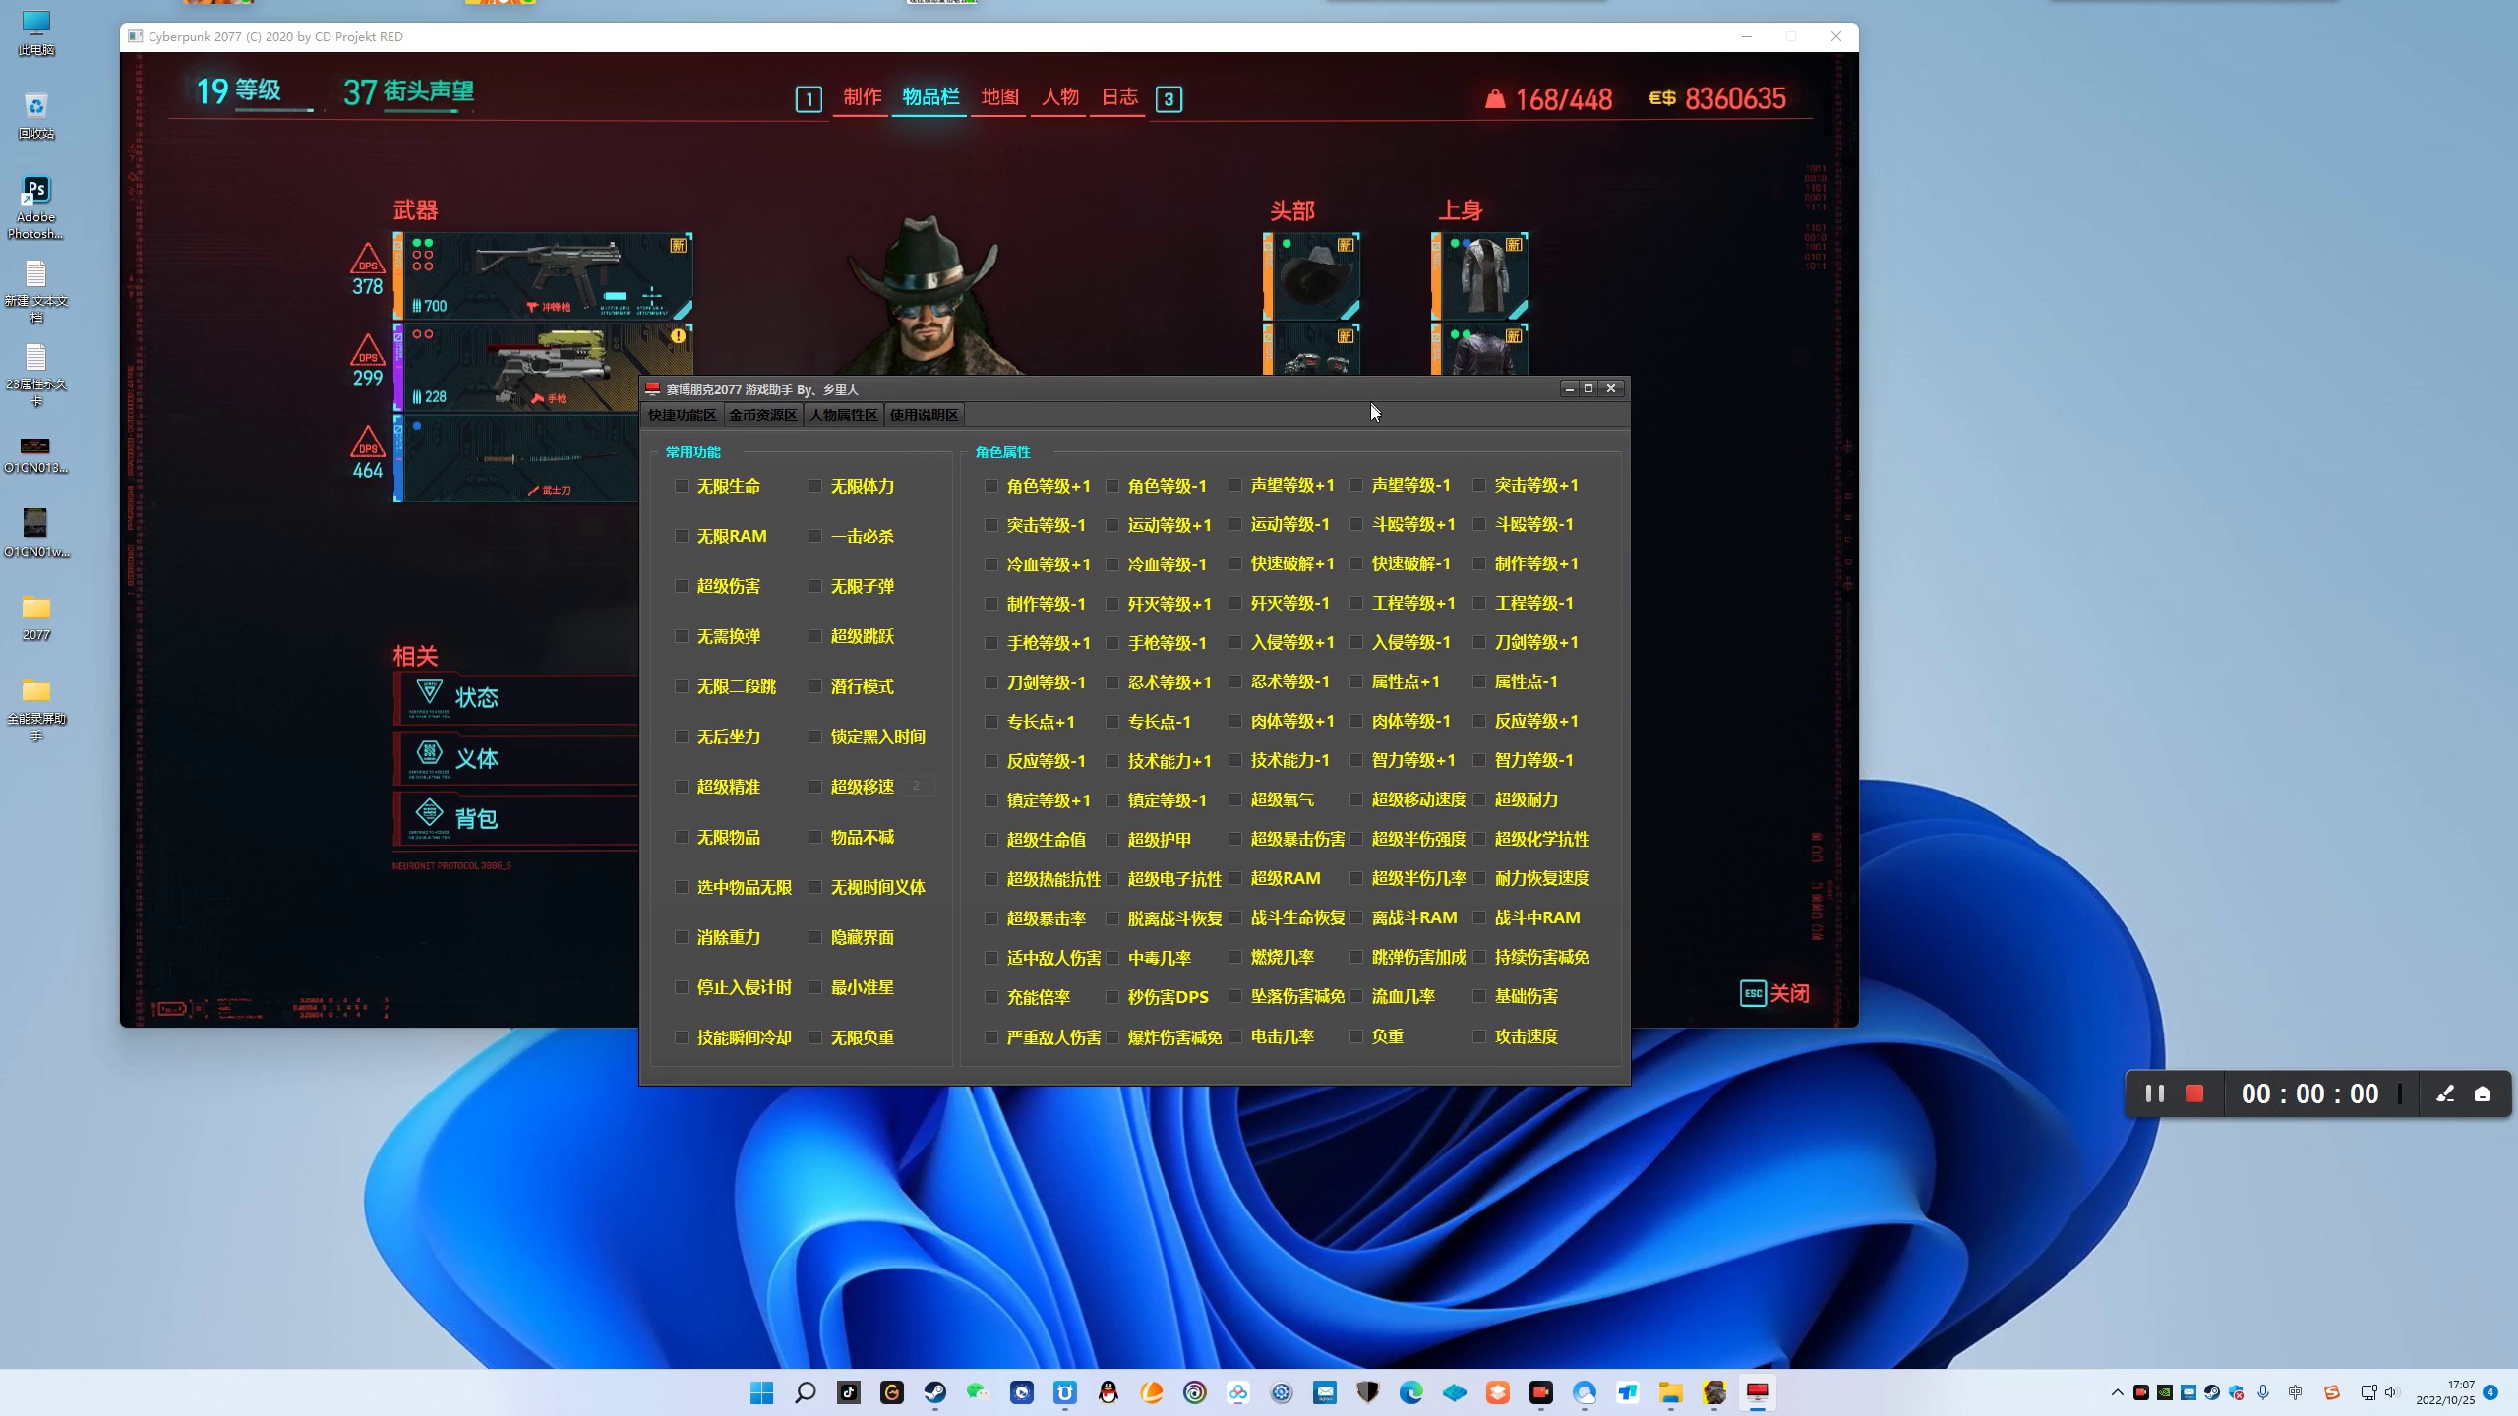This screenshot has width=2518, height=1416.
Task: Pause the screen recording
Action: tap(2154, 1093)
